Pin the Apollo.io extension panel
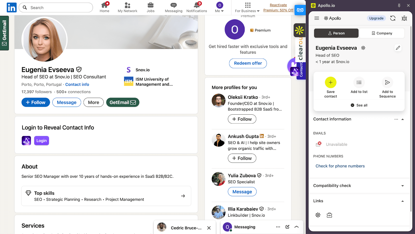The image size is (415, 234). [x=399, y=5]
